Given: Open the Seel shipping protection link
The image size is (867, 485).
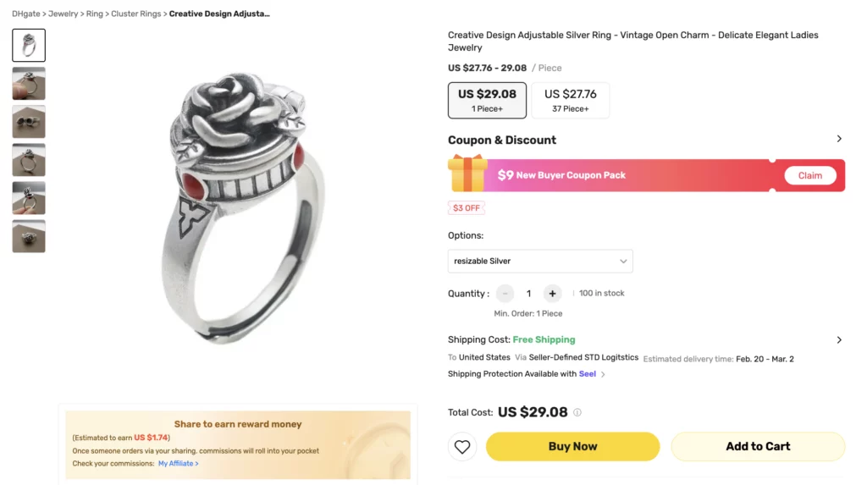Looking at the screenshot, I should [x=588, y=374].
